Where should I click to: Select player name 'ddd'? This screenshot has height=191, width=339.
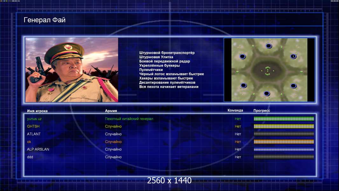coord(30,157)
